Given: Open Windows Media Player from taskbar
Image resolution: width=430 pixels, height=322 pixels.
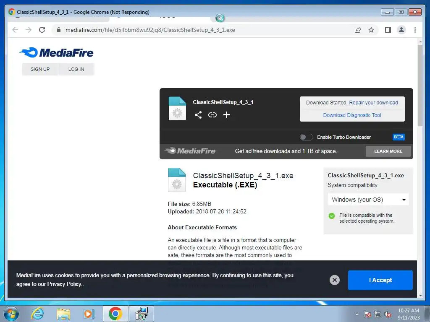Looking at the screenshot, I should (x=88, y=314).
